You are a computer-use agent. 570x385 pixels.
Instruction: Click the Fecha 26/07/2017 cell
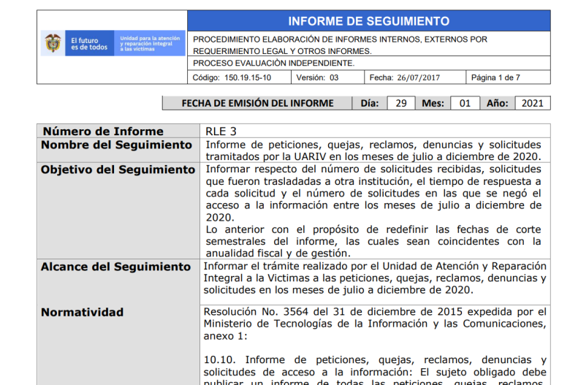click(415, 77)
